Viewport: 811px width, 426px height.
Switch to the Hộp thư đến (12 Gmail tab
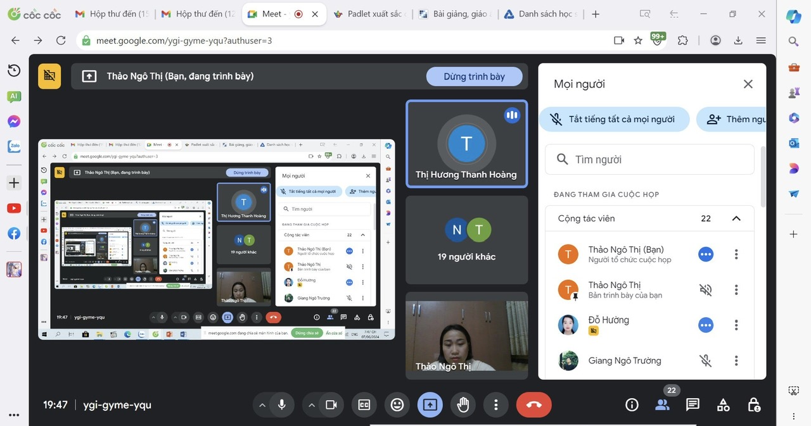[x=197, y=14]
